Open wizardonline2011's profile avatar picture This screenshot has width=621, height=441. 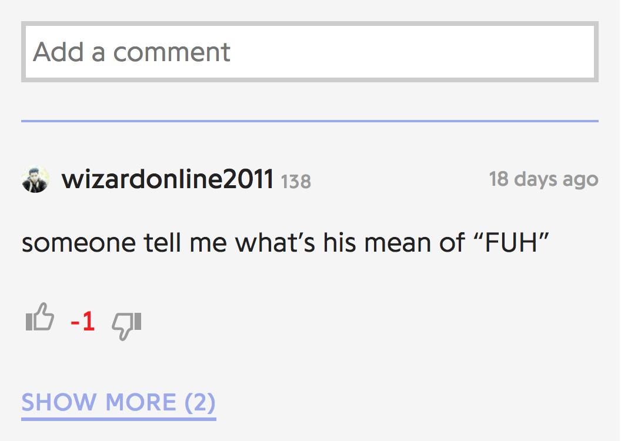35,179
